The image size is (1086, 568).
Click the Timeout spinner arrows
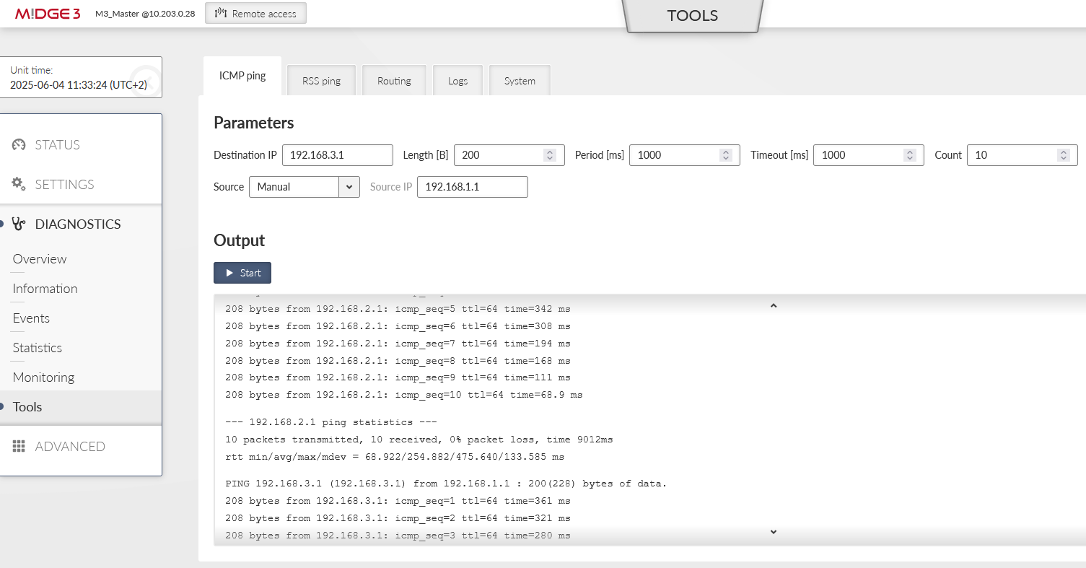pyautogui.click(x=910, y=155)
